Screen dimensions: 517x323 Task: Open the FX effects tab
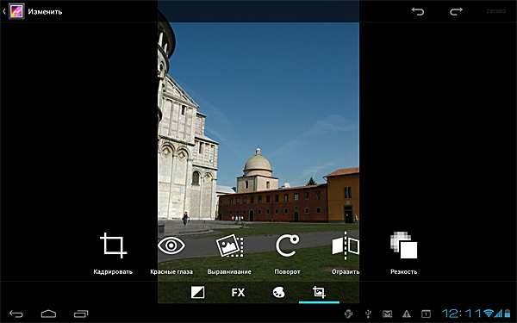pyautogui.click(x=238, y=292)
